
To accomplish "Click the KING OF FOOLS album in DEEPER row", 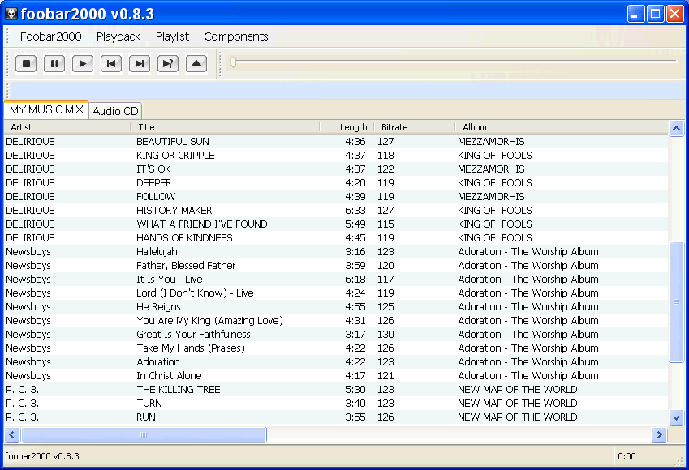I will click(x=494, y=182).
